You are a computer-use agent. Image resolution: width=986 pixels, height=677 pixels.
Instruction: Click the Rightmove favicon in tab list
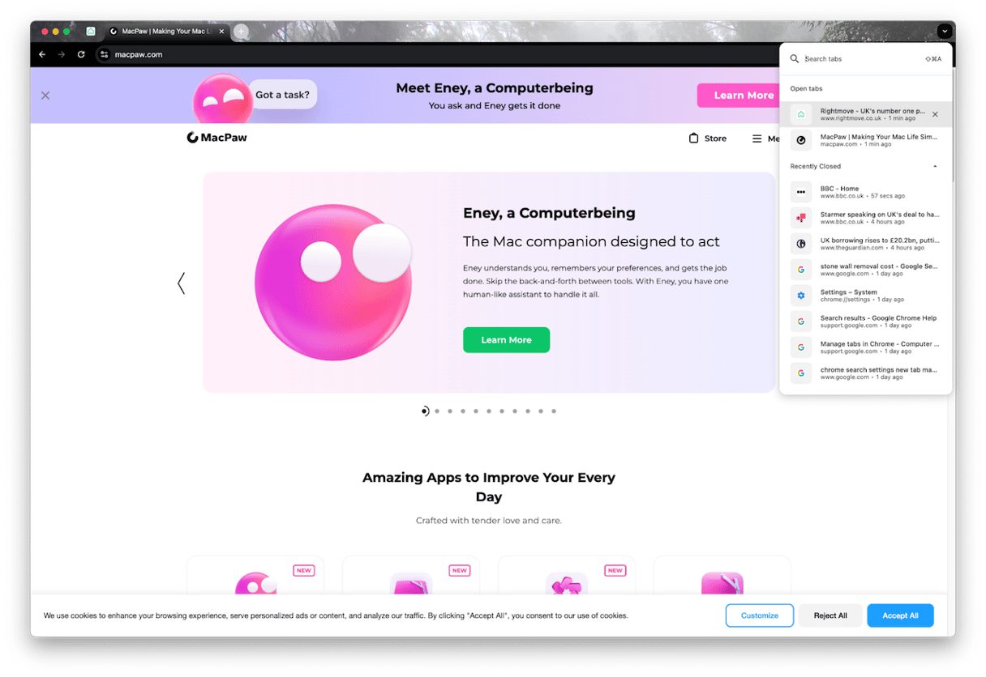801,114
